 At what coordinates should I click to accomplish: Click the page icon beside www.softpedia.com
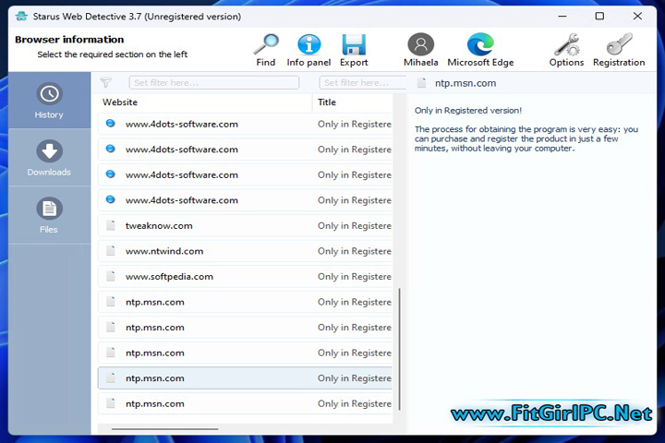tap(111, 276)
